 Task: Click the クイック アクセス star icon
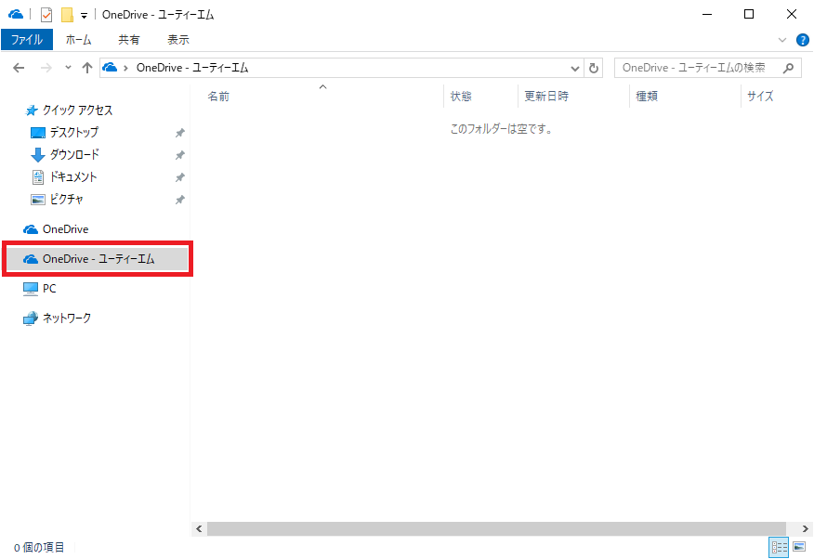(32, 110)
